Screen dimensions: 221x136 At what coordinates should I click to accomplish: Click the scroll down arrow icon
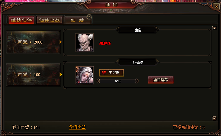[x=214, y=118]
